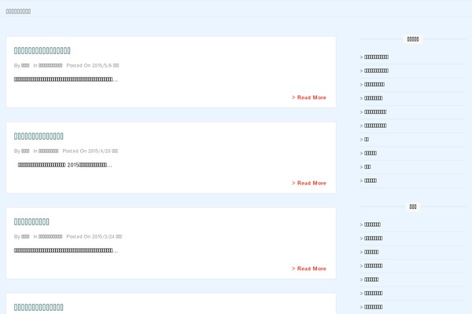Viewport: 472px width, 314px height.
Task: Click the 'Posted On 2015/5/6' date text
Action: [93, 65]
